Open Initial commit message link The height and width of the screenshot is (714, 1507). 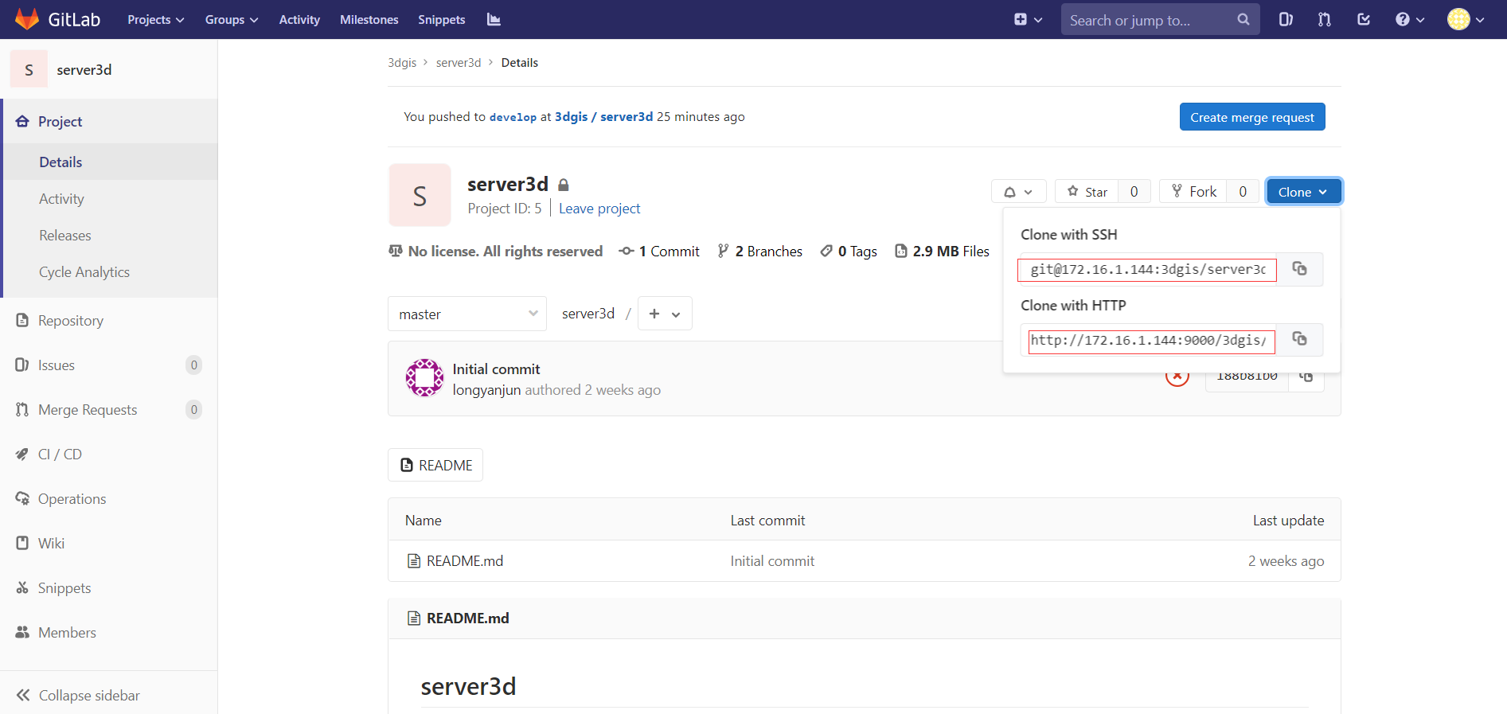(496, 369)
